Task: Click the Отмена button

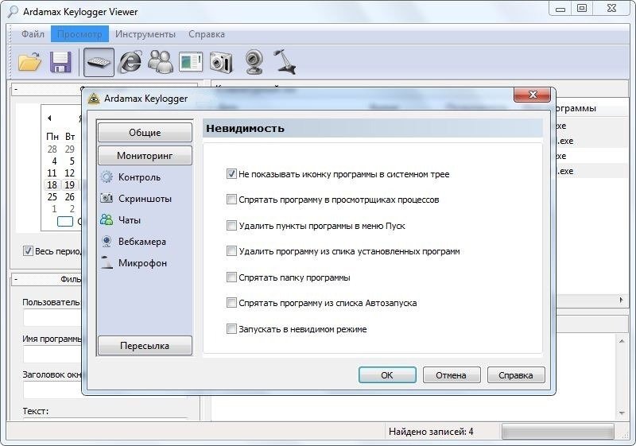Action: click(452, 375)
